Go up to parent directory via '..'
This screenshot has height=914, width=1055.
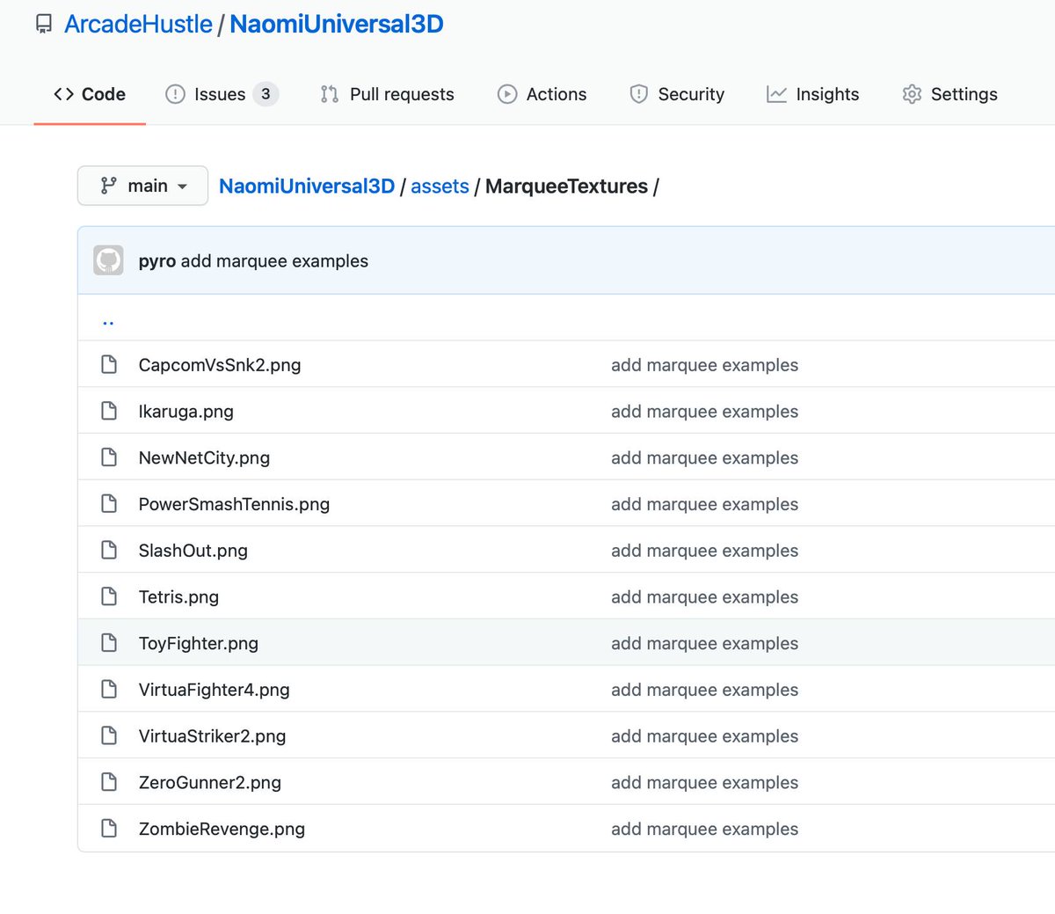pyautogui.click(x=108, y=321)
